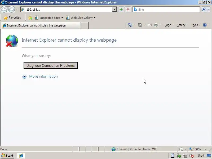Click the privacy and security status bar icon
The image size is (212, 159).
pos(181,149)
